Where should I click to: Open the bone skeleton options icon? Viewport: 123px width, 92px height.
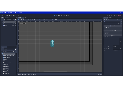point(50,20)
